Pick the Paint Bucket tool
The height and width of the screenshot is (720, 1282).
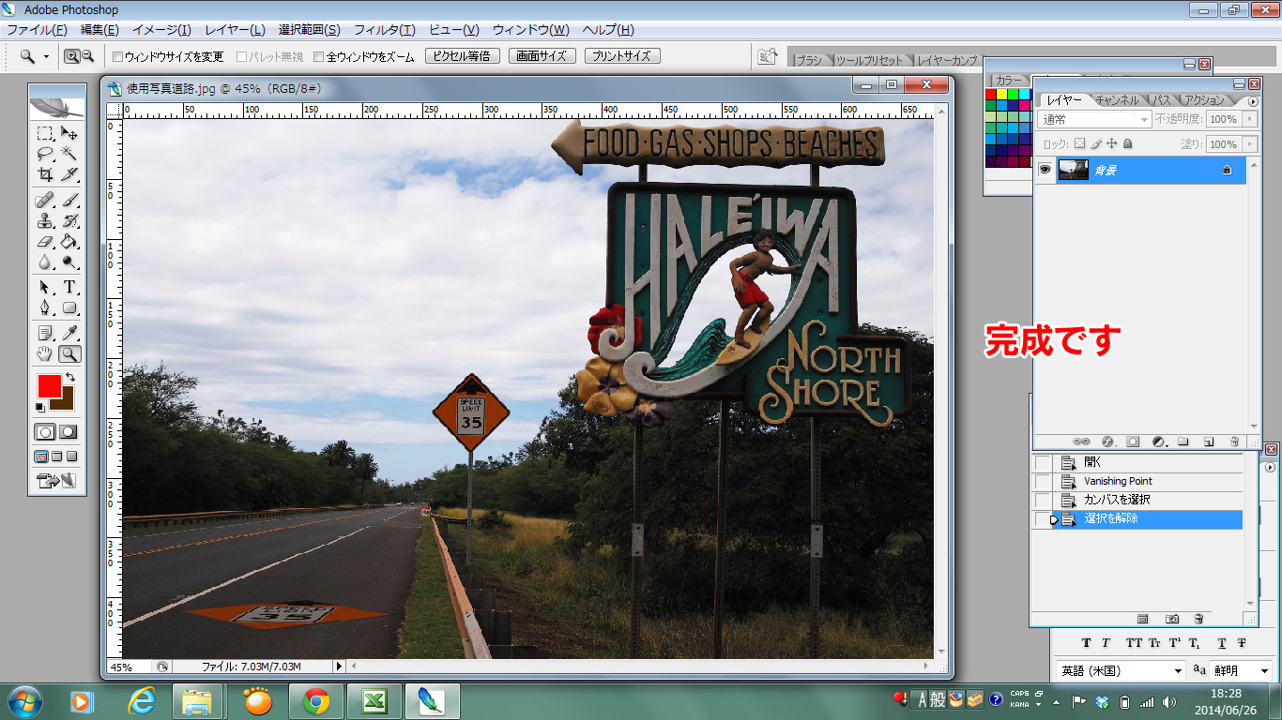[x=69, y=242]
